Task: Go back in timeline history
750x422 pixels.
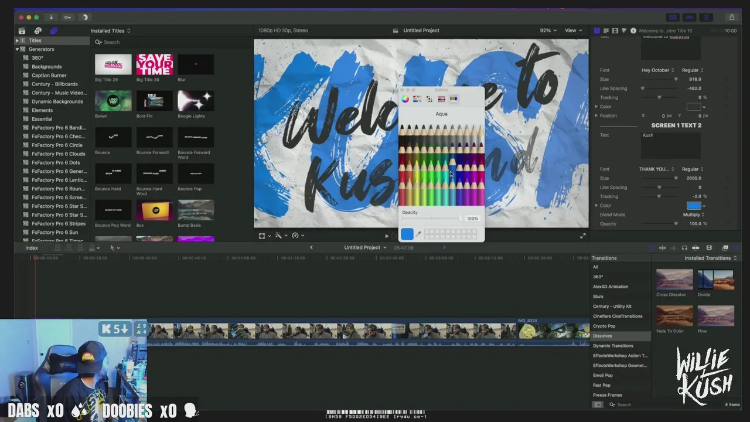Action: click(311, 247)
